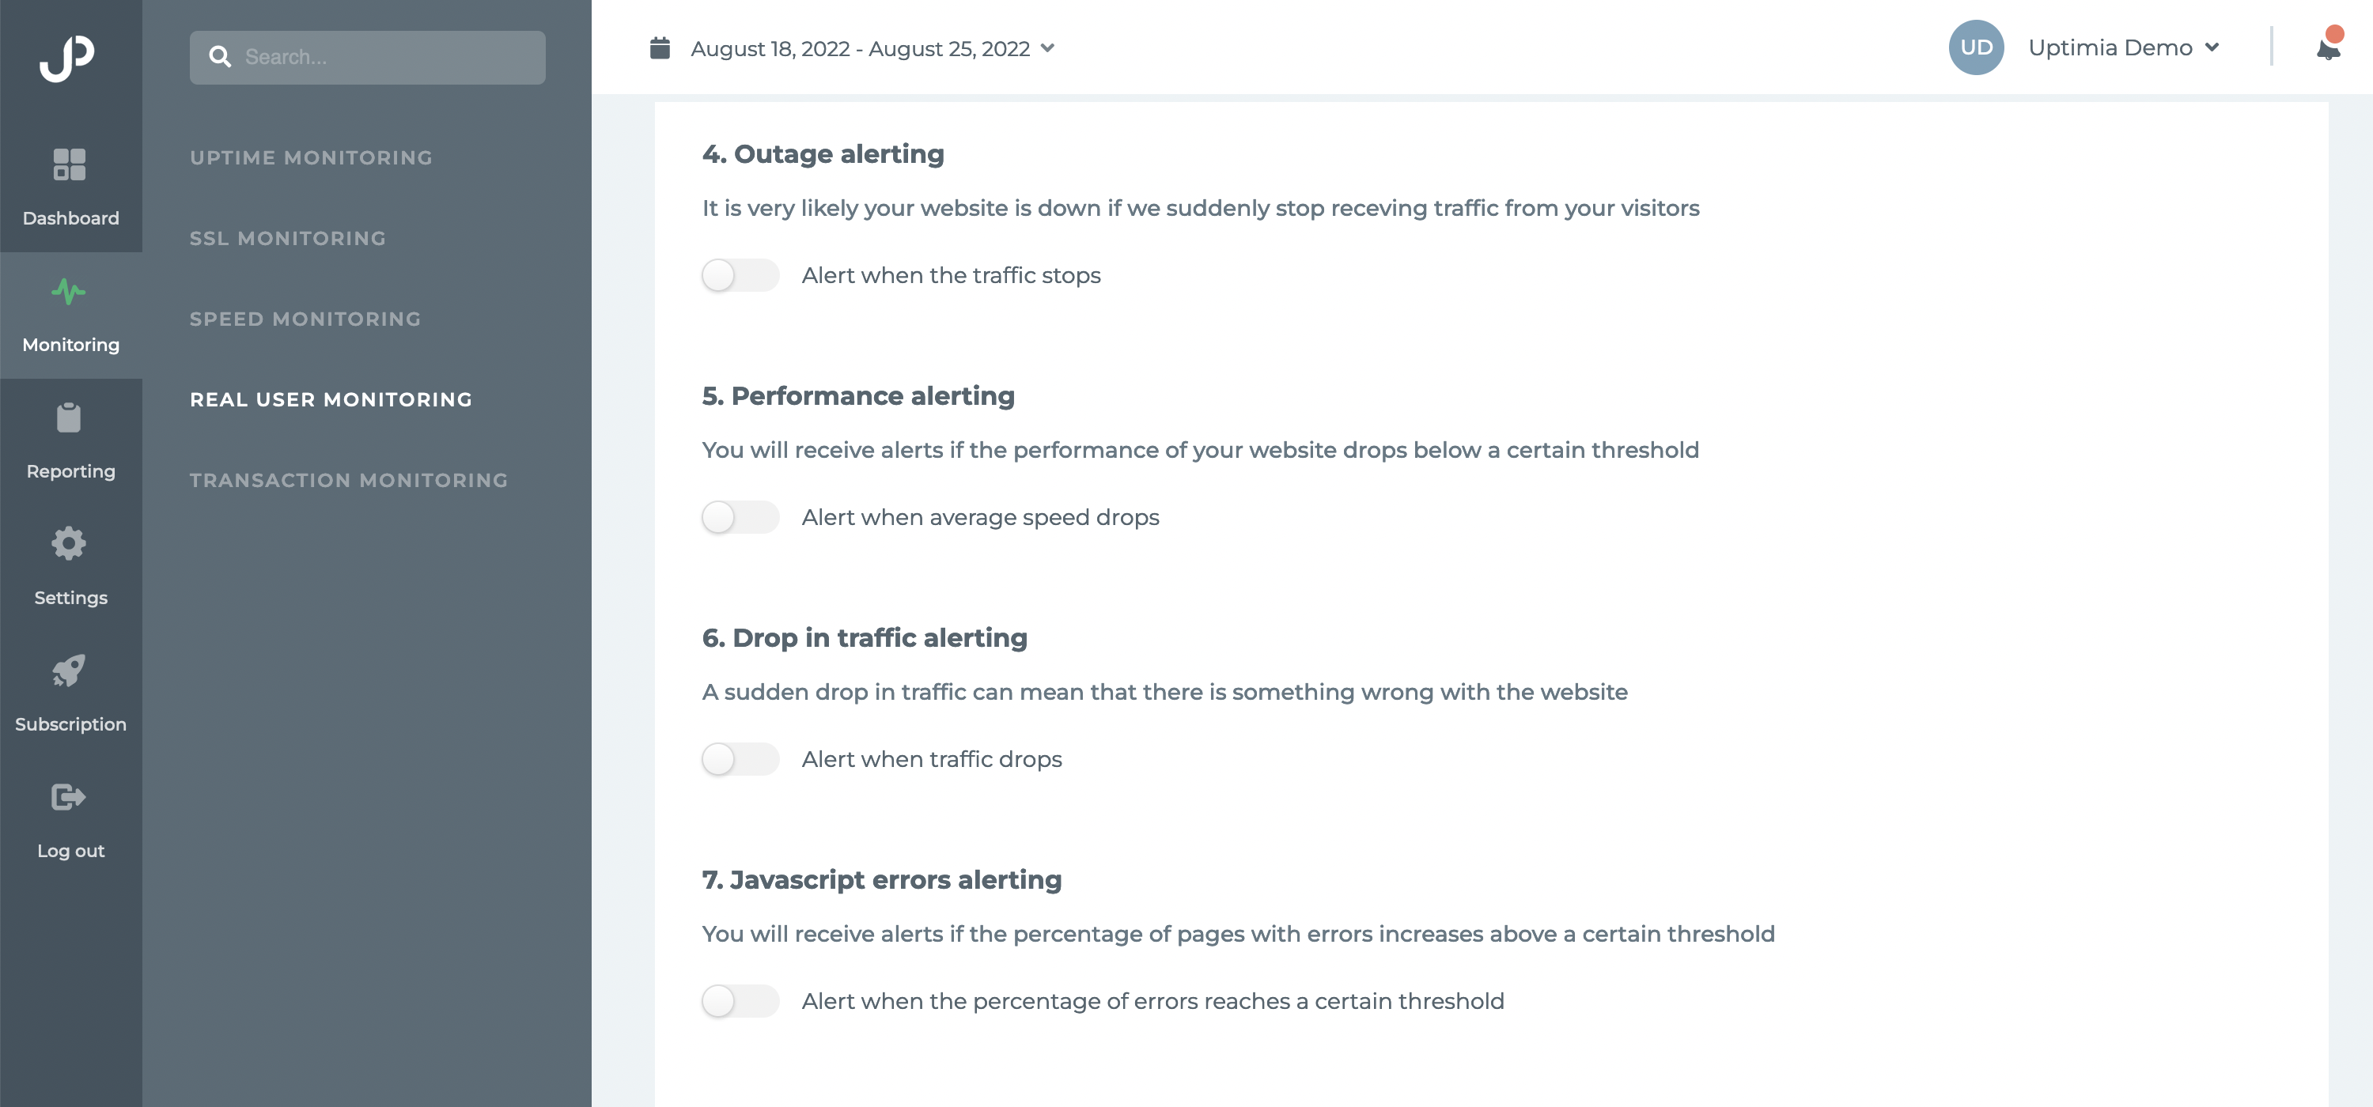2373x1107 pixels.
Task: Open the Settings gear icon
Action: point(69,543)
